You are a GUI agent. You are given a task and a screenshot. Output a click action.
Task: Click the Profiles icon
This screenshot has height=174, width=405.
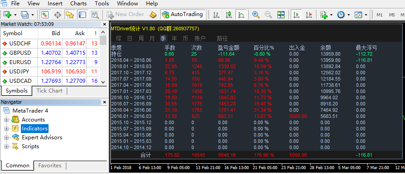coord(25,14)
